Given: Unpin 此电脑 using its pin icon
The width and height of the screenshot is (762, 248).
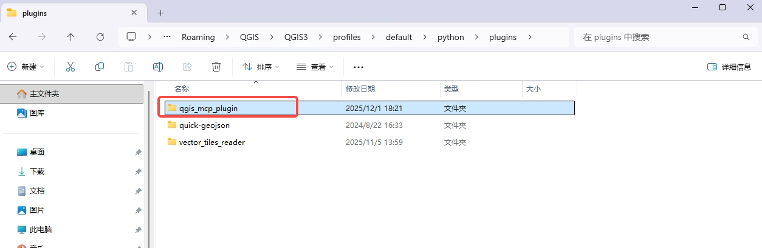Looking at the screenshot, I should [139, 230].
